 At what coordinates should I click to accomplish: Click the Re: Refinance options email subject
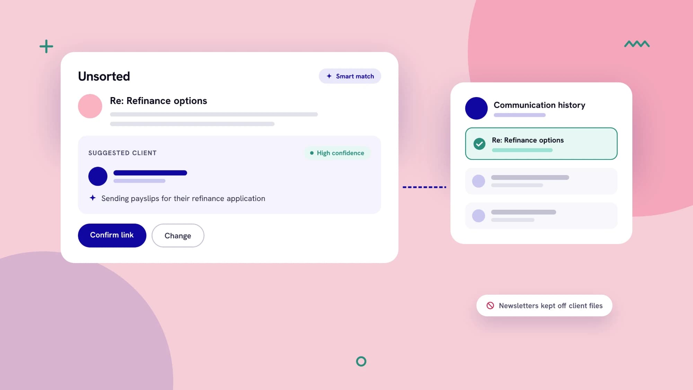pos(158,101)
